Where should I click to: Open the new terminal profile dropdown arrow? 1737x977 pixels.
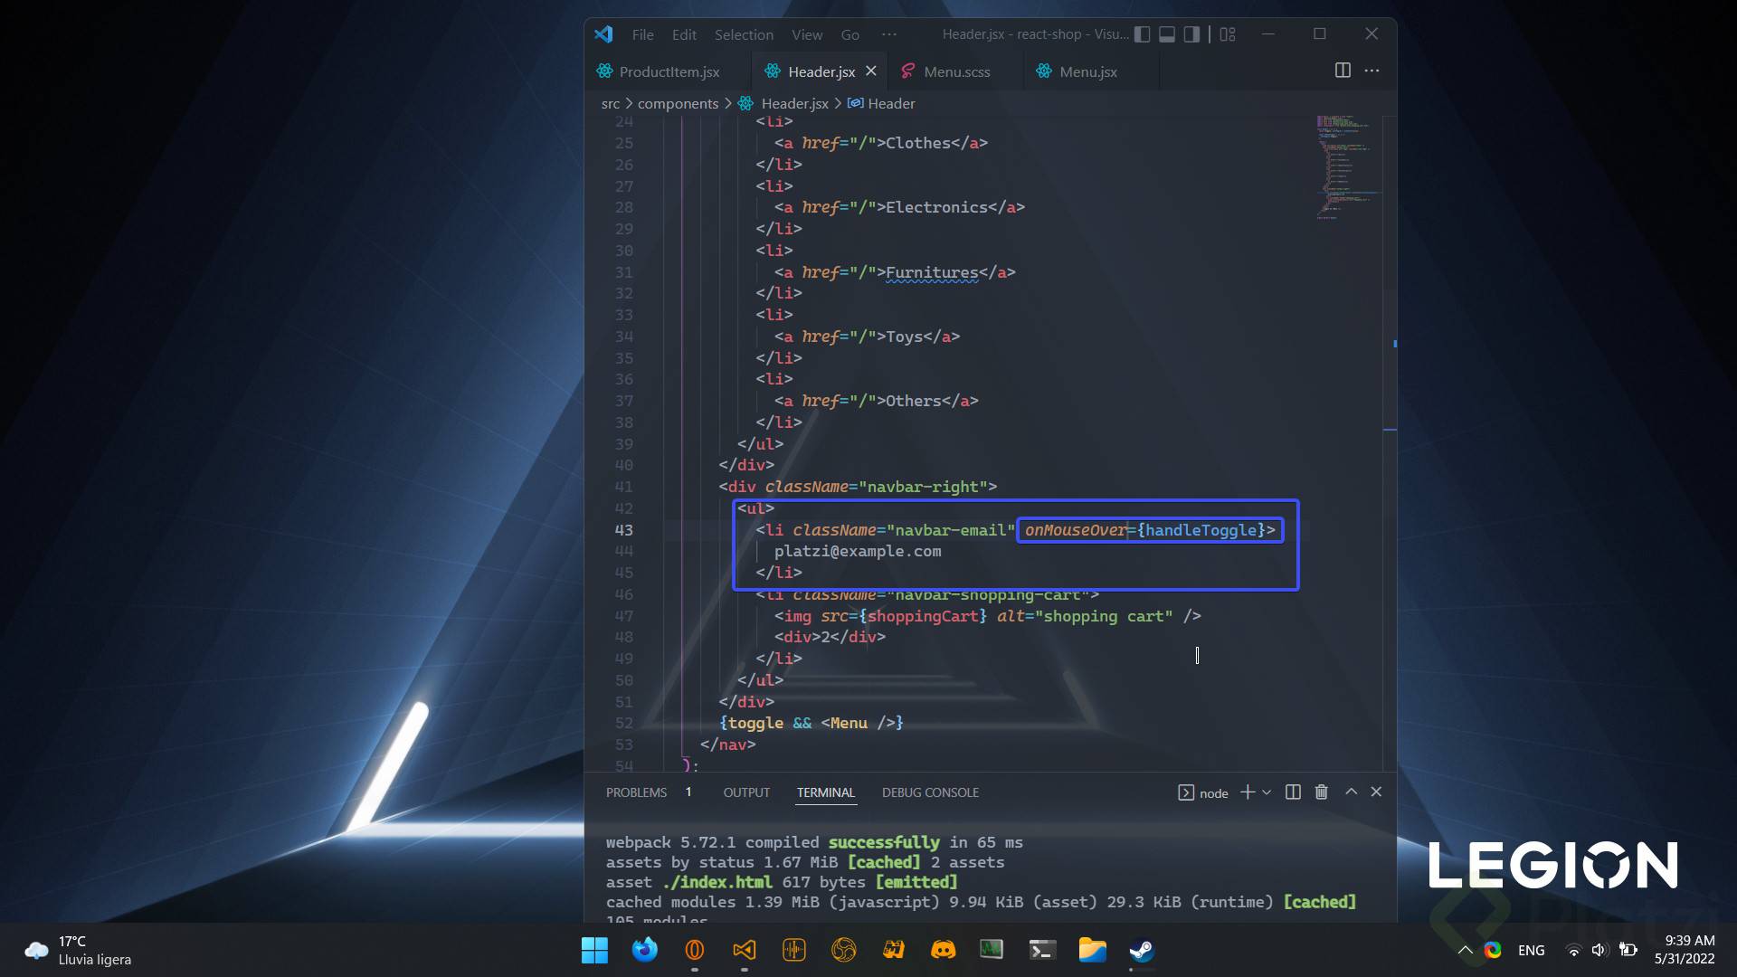(1267, 792)
